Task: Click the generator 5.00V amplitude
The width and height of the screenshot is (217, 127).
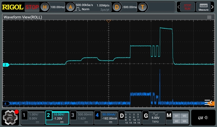Action: click(155, 118)
